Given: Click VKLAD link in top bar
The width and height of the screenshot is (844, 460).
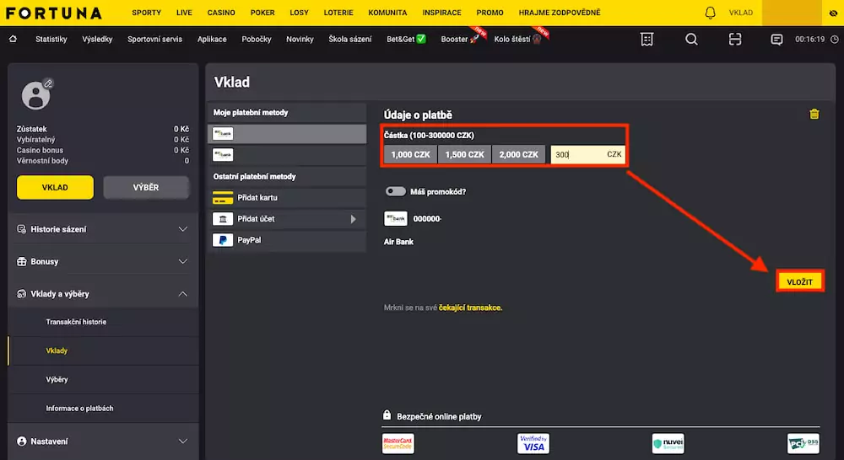Looking at the screenshot, I should 741,13.
